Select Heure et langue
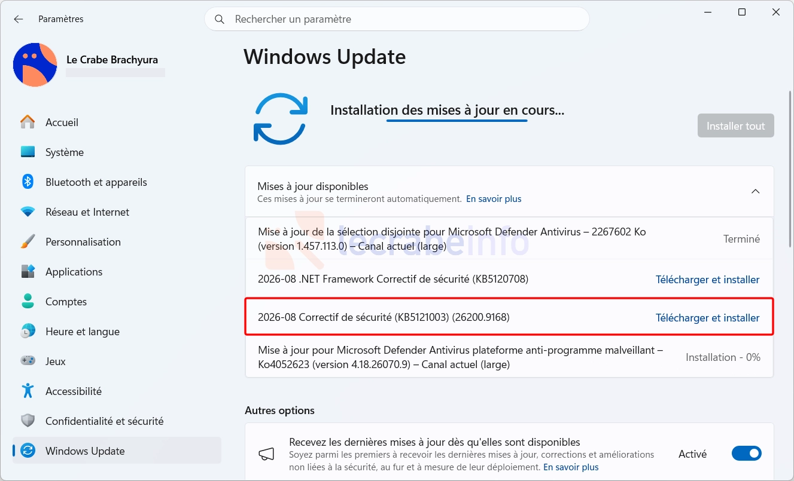This screenshot has height=481, width=794. pos(117,331)
